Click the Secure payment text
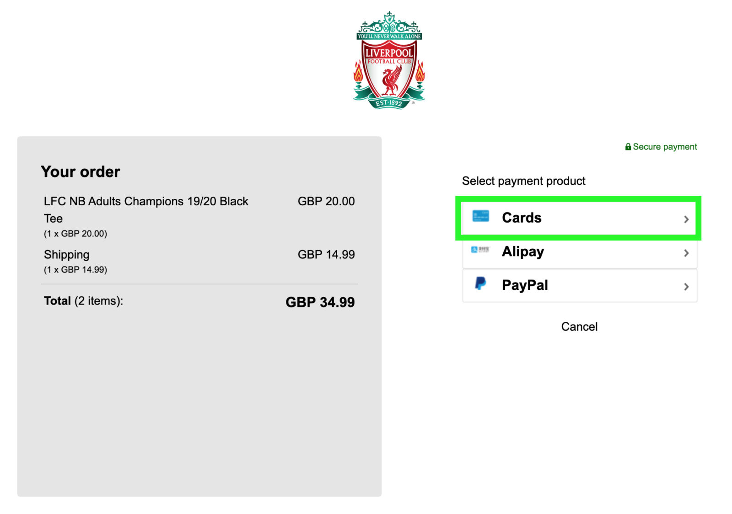The image size is (732, 514). 665,147
